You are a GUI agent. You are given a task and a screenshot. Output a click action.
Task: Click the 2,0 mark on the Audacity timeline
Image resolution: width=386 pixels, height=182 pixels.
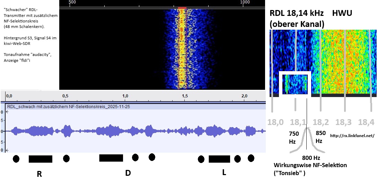coord(244,96)
